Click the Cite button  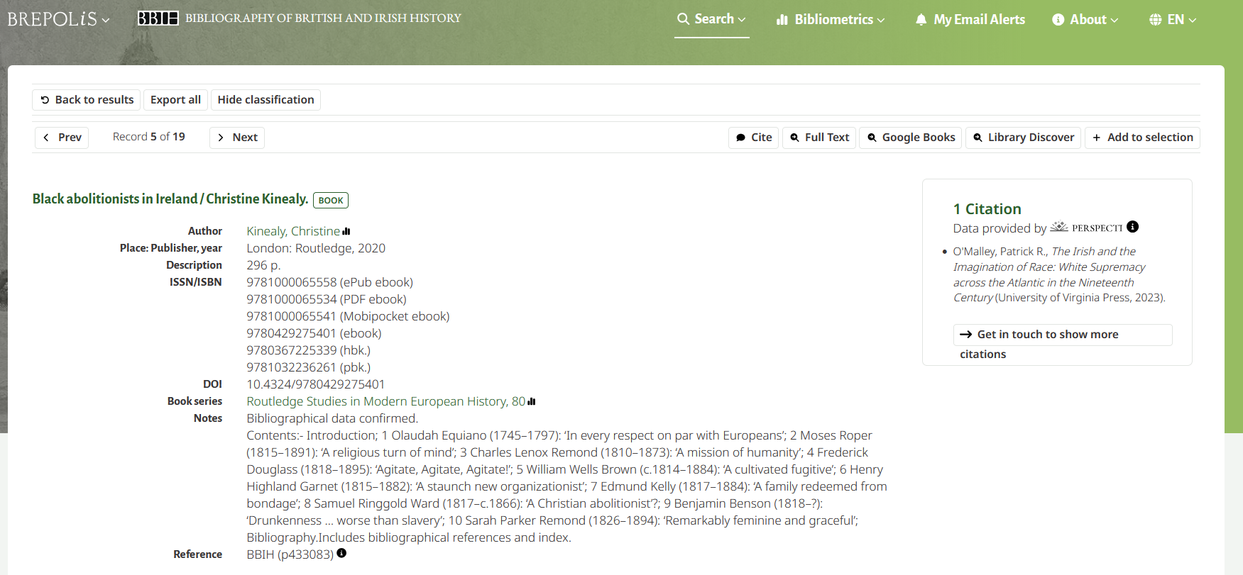click(754, 138)
